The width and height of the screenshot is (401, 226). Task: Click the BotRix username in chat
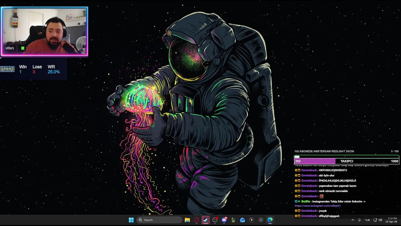305,202
